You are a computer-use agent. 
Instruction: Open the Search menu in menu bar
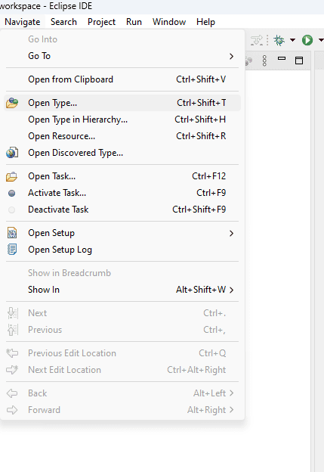click(x=63, y=22)
